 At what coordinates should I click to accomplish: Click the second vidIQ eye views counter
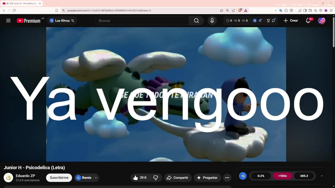(x=245, y=21)
